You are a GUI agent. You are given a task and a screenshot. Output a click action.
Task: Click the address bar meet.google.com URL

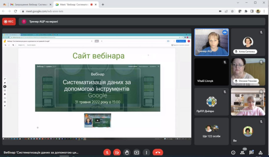tap(45, 11)
